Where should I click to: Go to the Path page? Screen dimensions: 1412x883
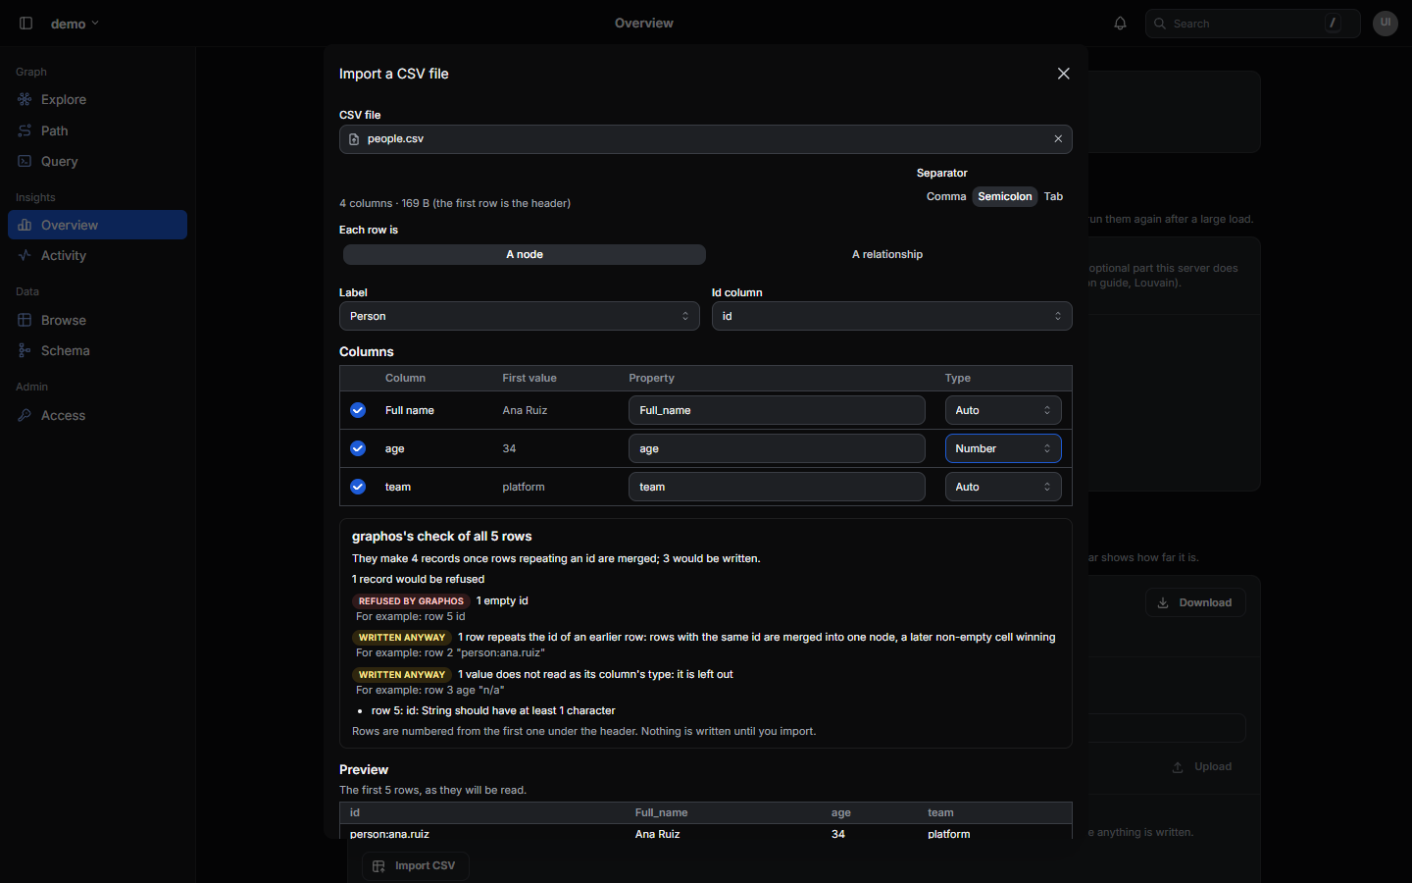tap(97, 130)
